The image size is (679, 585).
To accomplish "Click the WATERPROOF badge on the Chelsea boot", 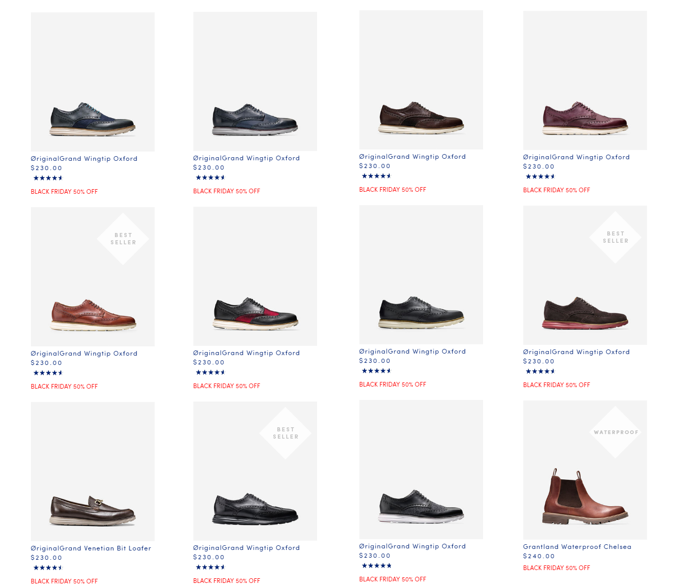I will pyautogui.click(x=616, y=432).
